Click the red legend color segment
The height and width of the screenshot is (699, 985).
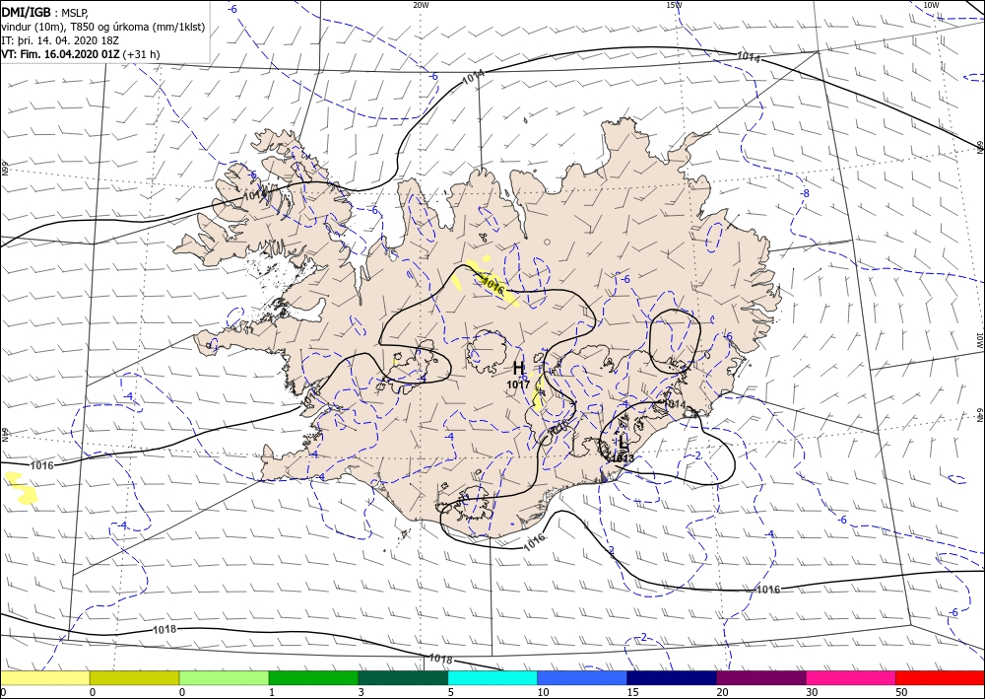(940, 678)
